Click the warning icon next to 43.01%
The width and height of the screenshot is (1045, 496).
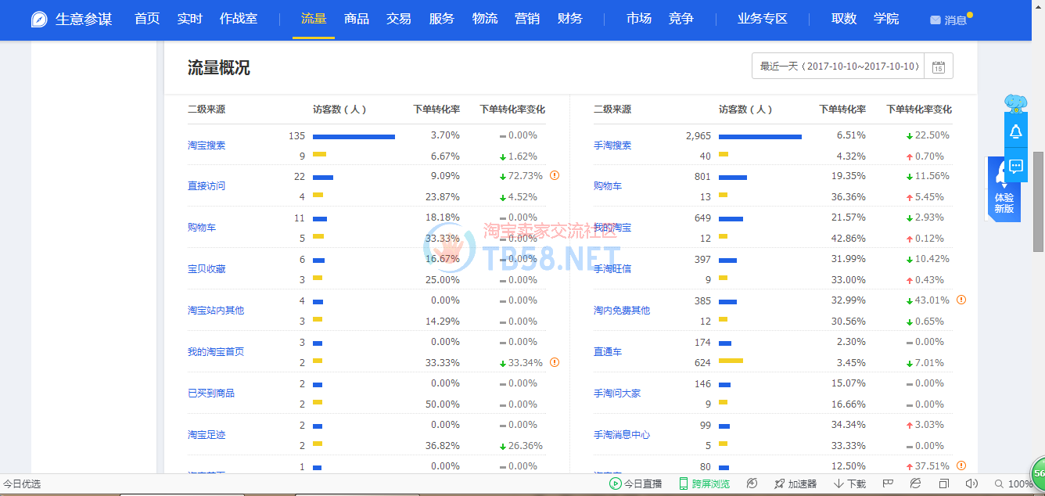961,300
